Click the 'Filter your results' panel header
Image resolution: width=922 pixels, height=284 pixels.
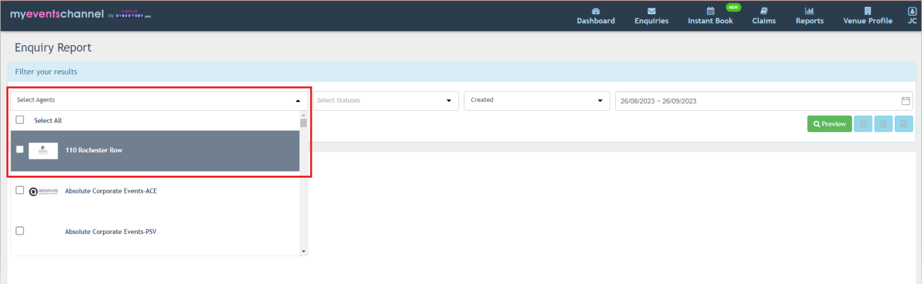click(462, 71)
